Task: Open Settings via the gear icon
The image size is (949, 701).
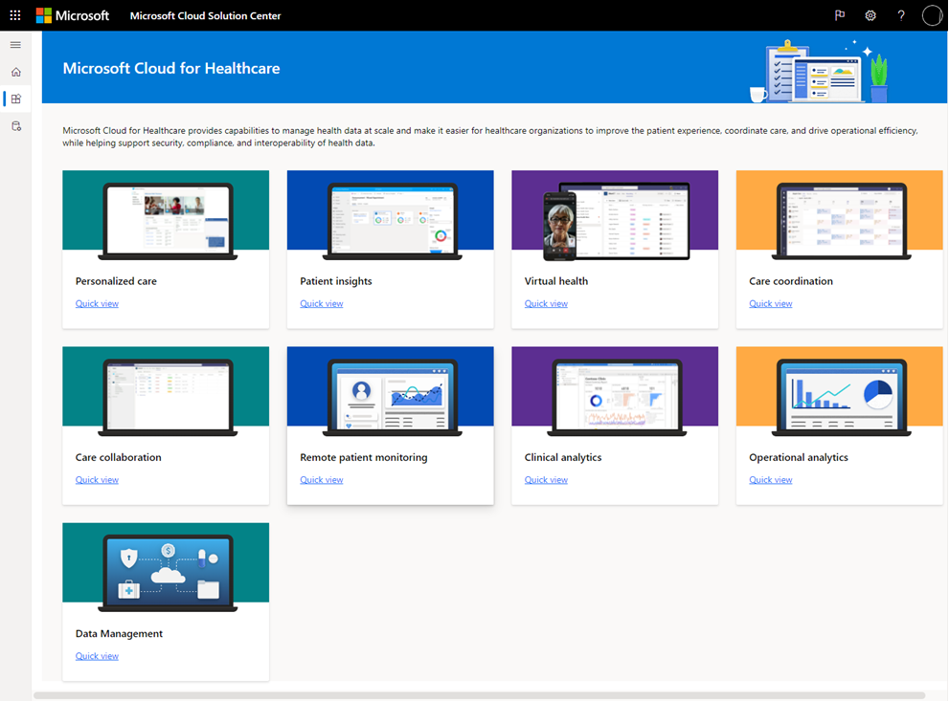Action: coord(870,14)
